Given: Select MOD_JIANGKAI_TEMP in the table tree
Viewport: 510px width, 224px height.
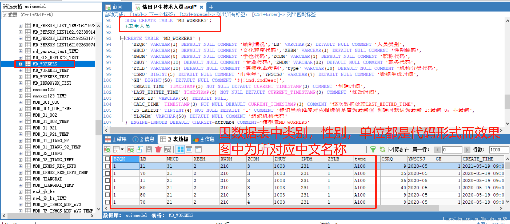Looking at the screenshot, I should [x=53, y=185].
